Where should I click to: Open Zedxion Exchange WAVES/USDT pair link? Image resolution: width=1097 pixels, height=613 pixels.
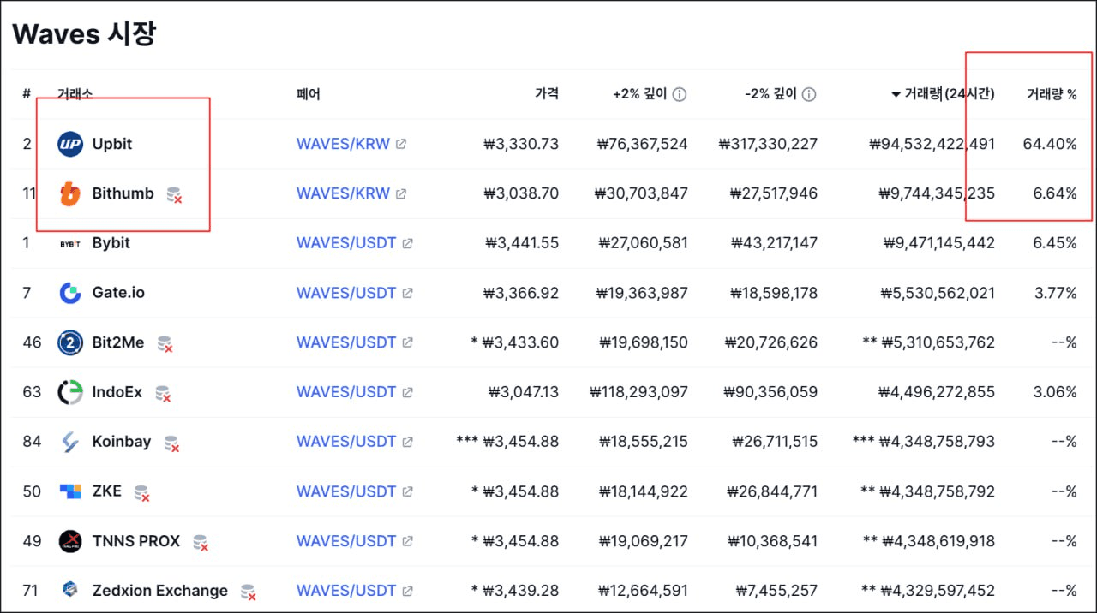point(346,591)
